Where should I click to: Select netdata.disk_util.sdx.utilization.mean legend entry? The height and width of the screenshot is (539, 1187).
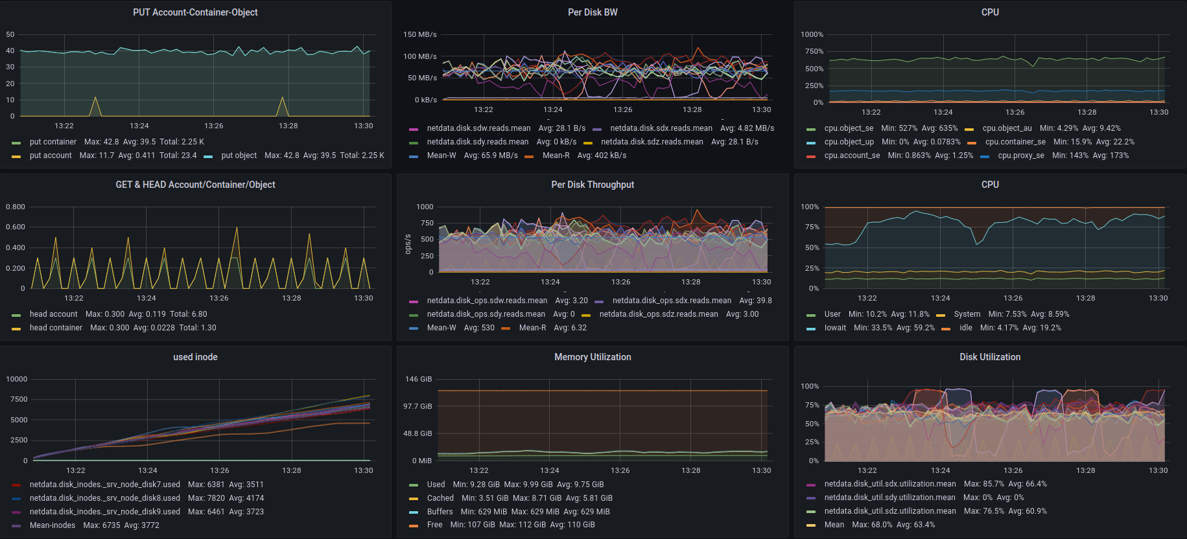(x=889, y=484)
